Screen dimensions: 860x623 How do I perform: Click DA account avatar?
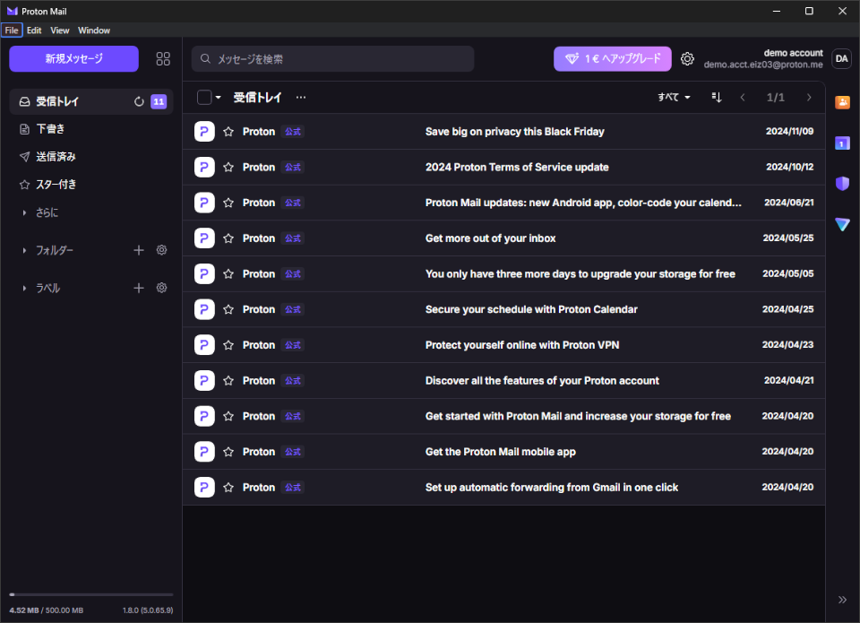(x=842, y=59)
